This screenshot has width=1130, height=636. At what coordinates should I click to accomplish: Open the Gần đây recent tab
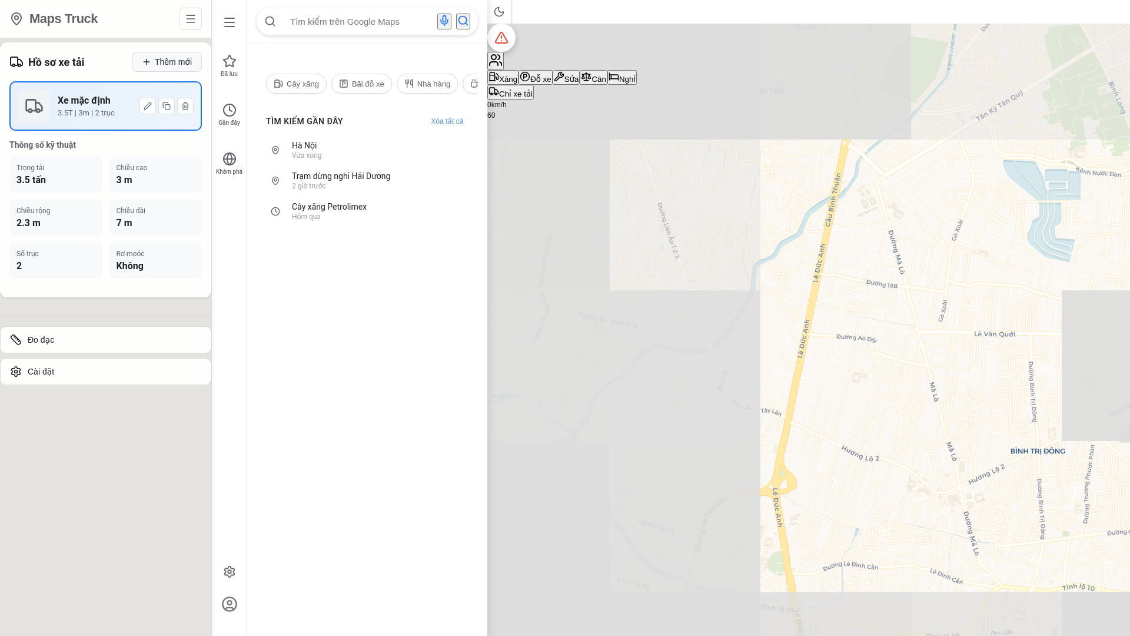(x=230, y=114)
